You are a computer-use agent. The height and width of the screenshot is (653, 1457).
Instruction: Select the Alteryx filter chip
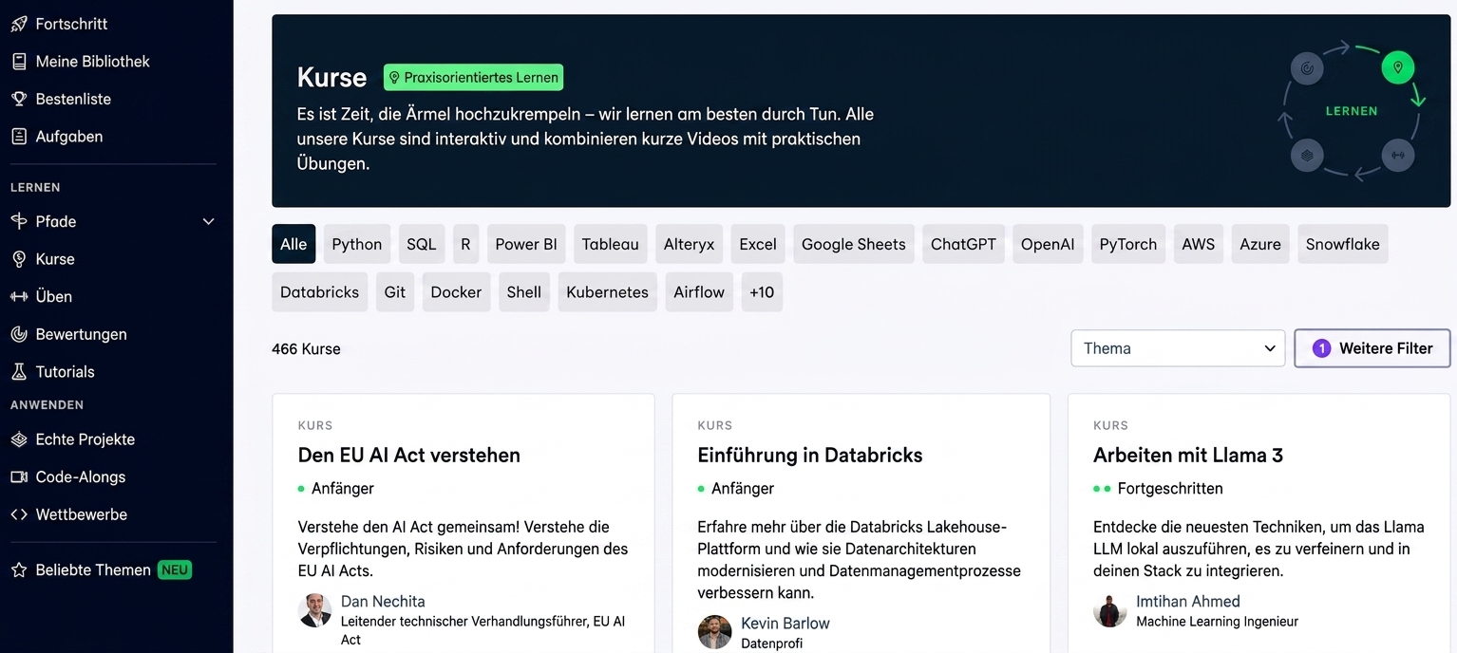coord(689,244)
